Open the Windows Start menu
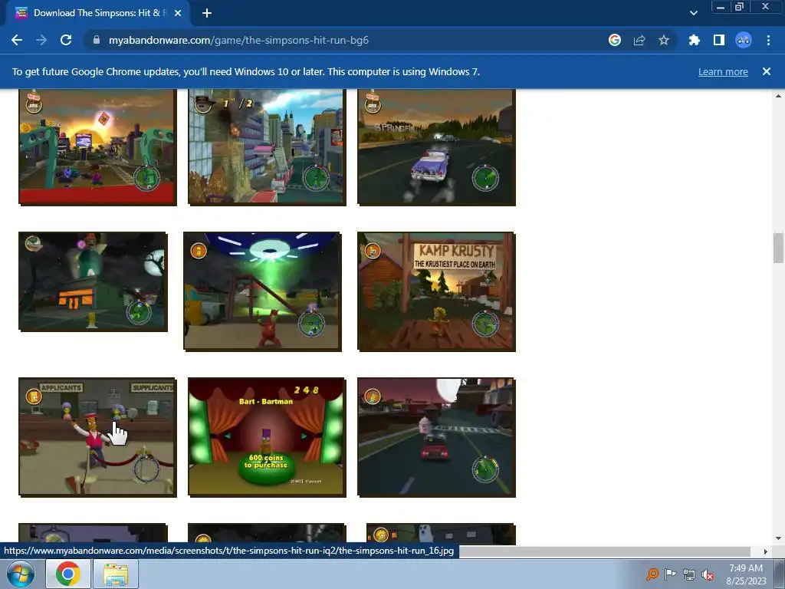The height and width of the screenshot is (589, 785). pos(21,574)
